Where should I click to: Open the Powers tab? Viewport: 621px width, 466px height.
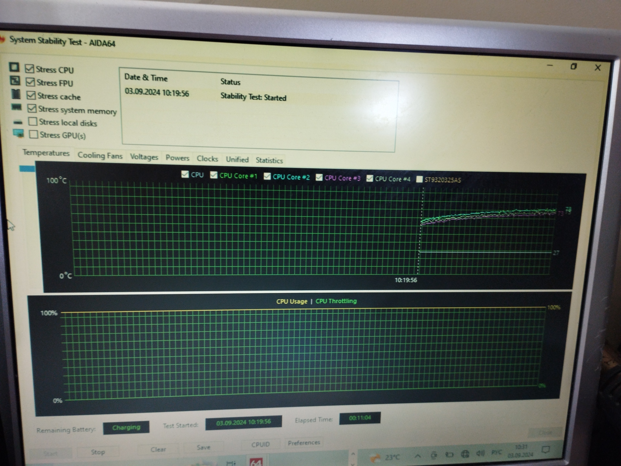[x=177, y=158]
